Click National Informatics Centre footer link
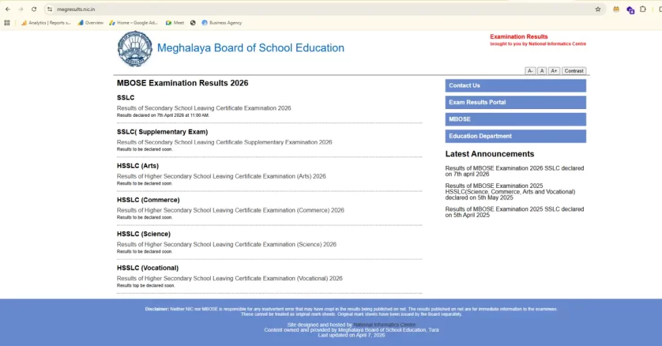The height and width of the screenshot is (346, 662). pyautogui.click(x=385, y=325)
